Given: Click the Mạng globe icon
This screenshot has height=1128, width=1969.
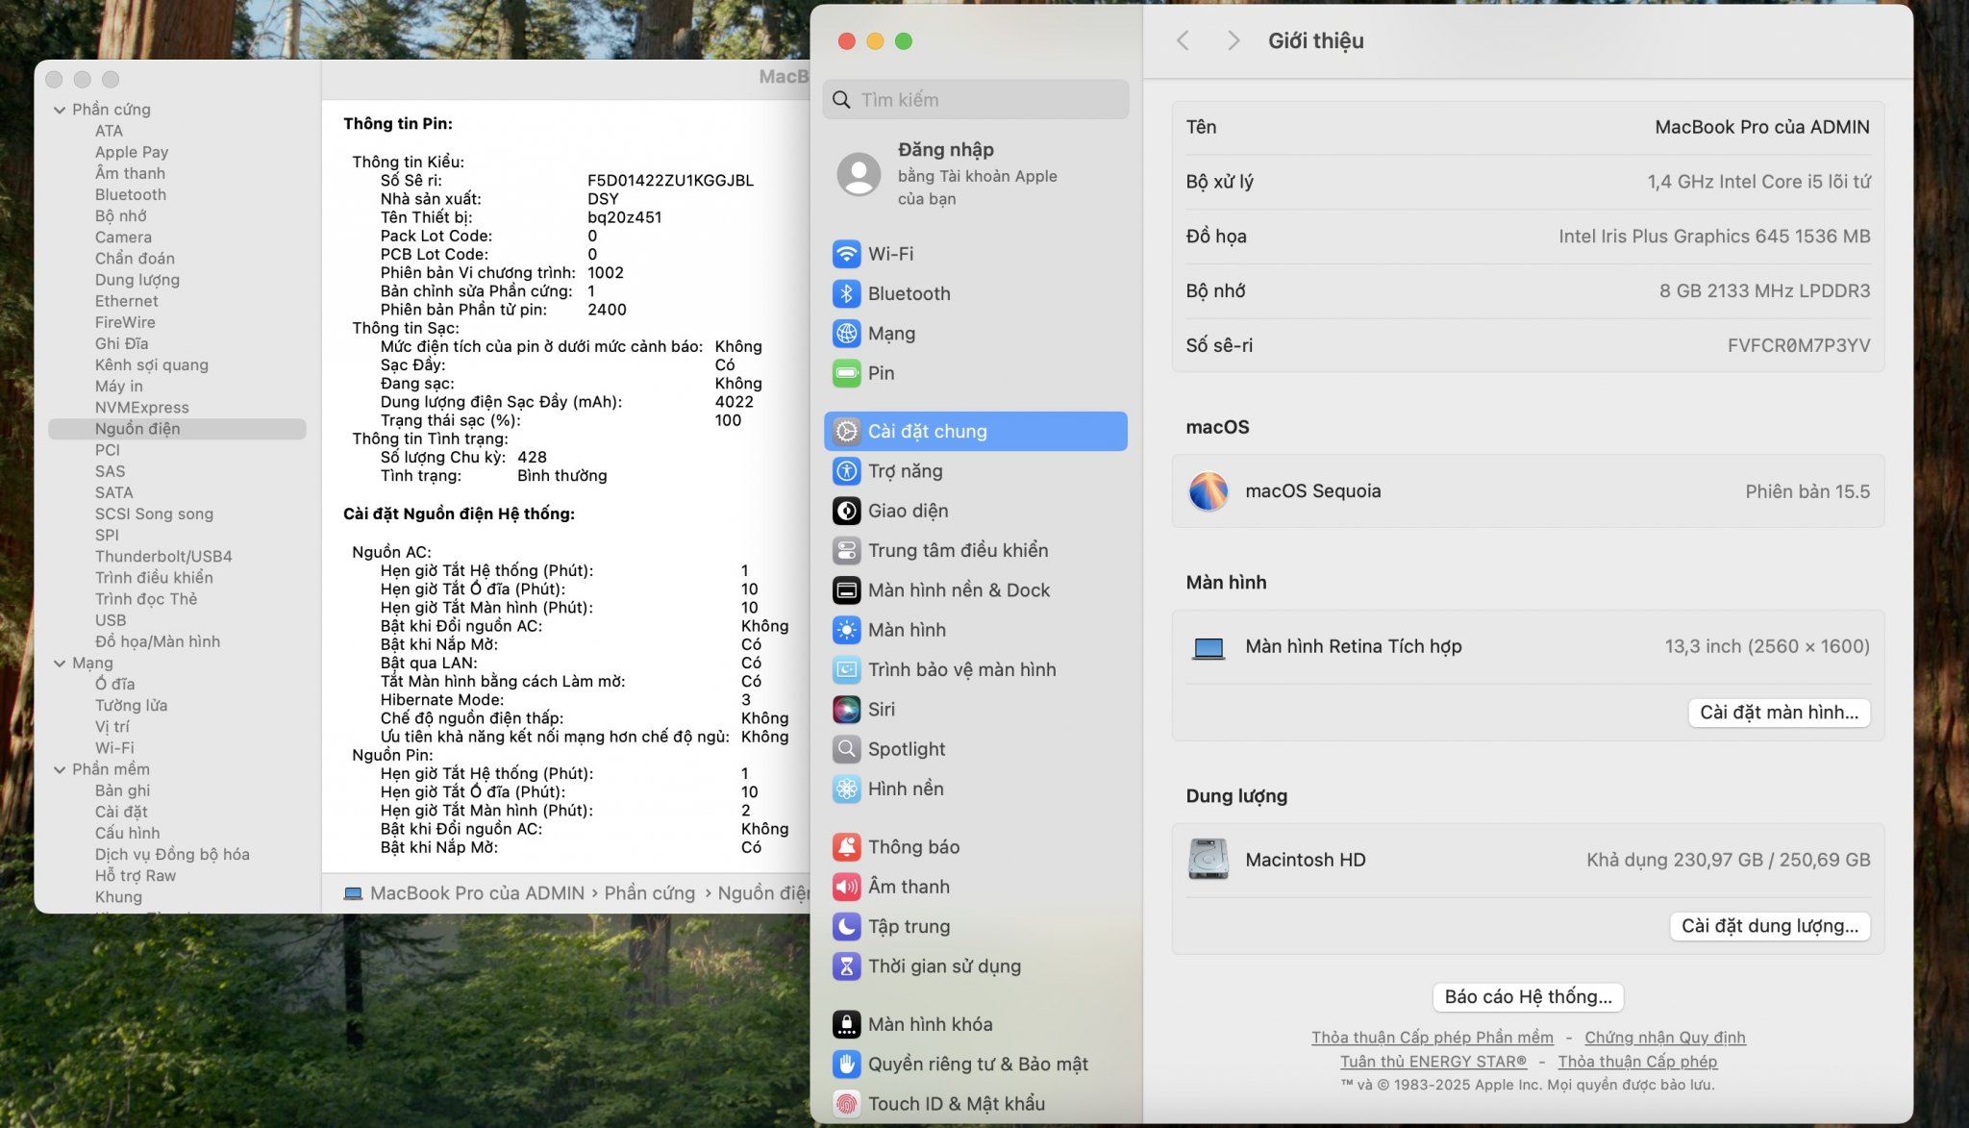Looking at the screenshot, I should [846, 334].
